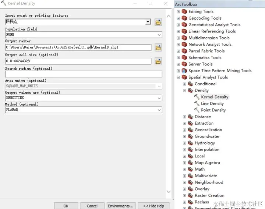This screenshot has height=209, width=265.
Task: Expand the Network Analyst Tools node
Action: click(x=178, y=45)
